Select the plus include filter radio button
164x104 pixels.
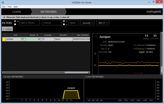click(x=15, y=21)
